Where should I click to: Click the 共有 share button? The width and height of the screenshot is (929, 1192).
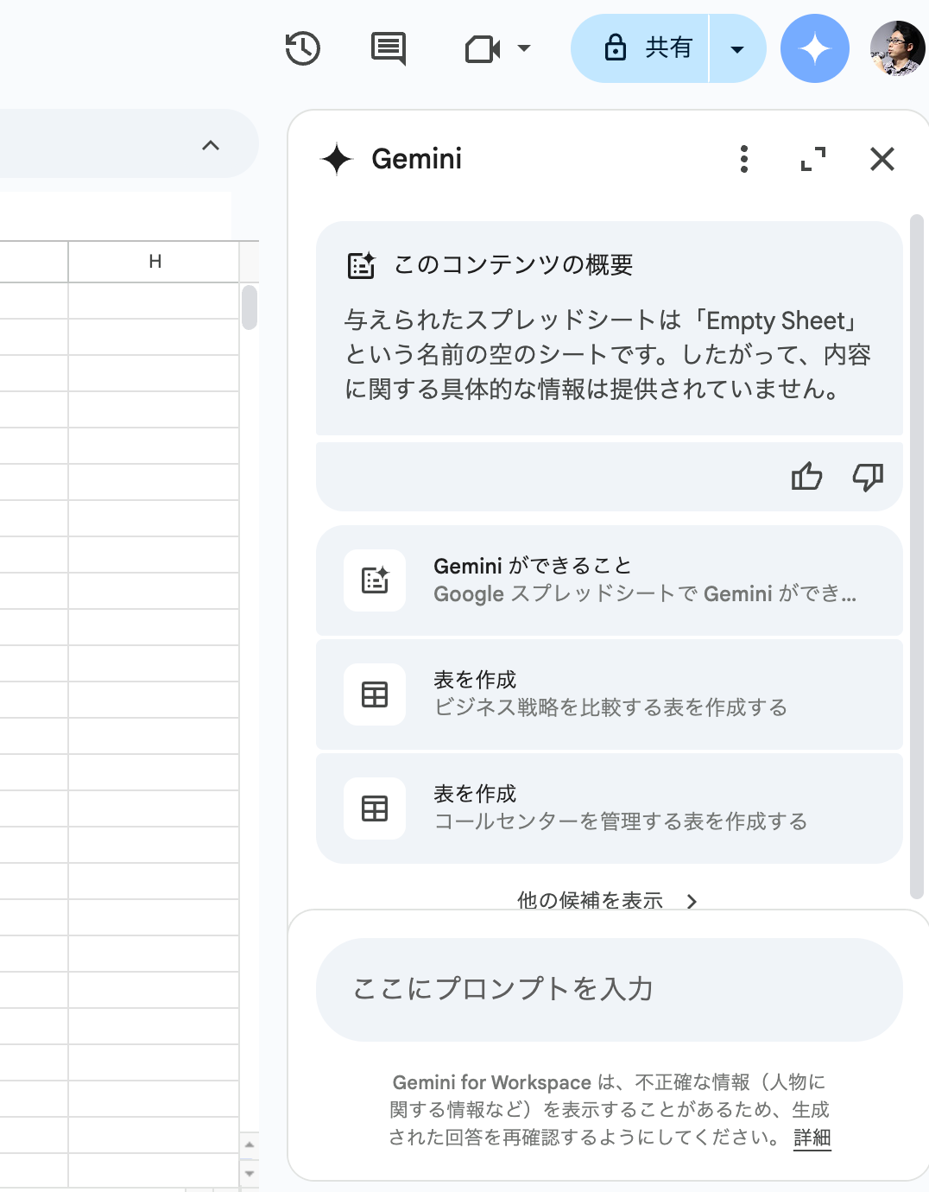tap(640, 48)
